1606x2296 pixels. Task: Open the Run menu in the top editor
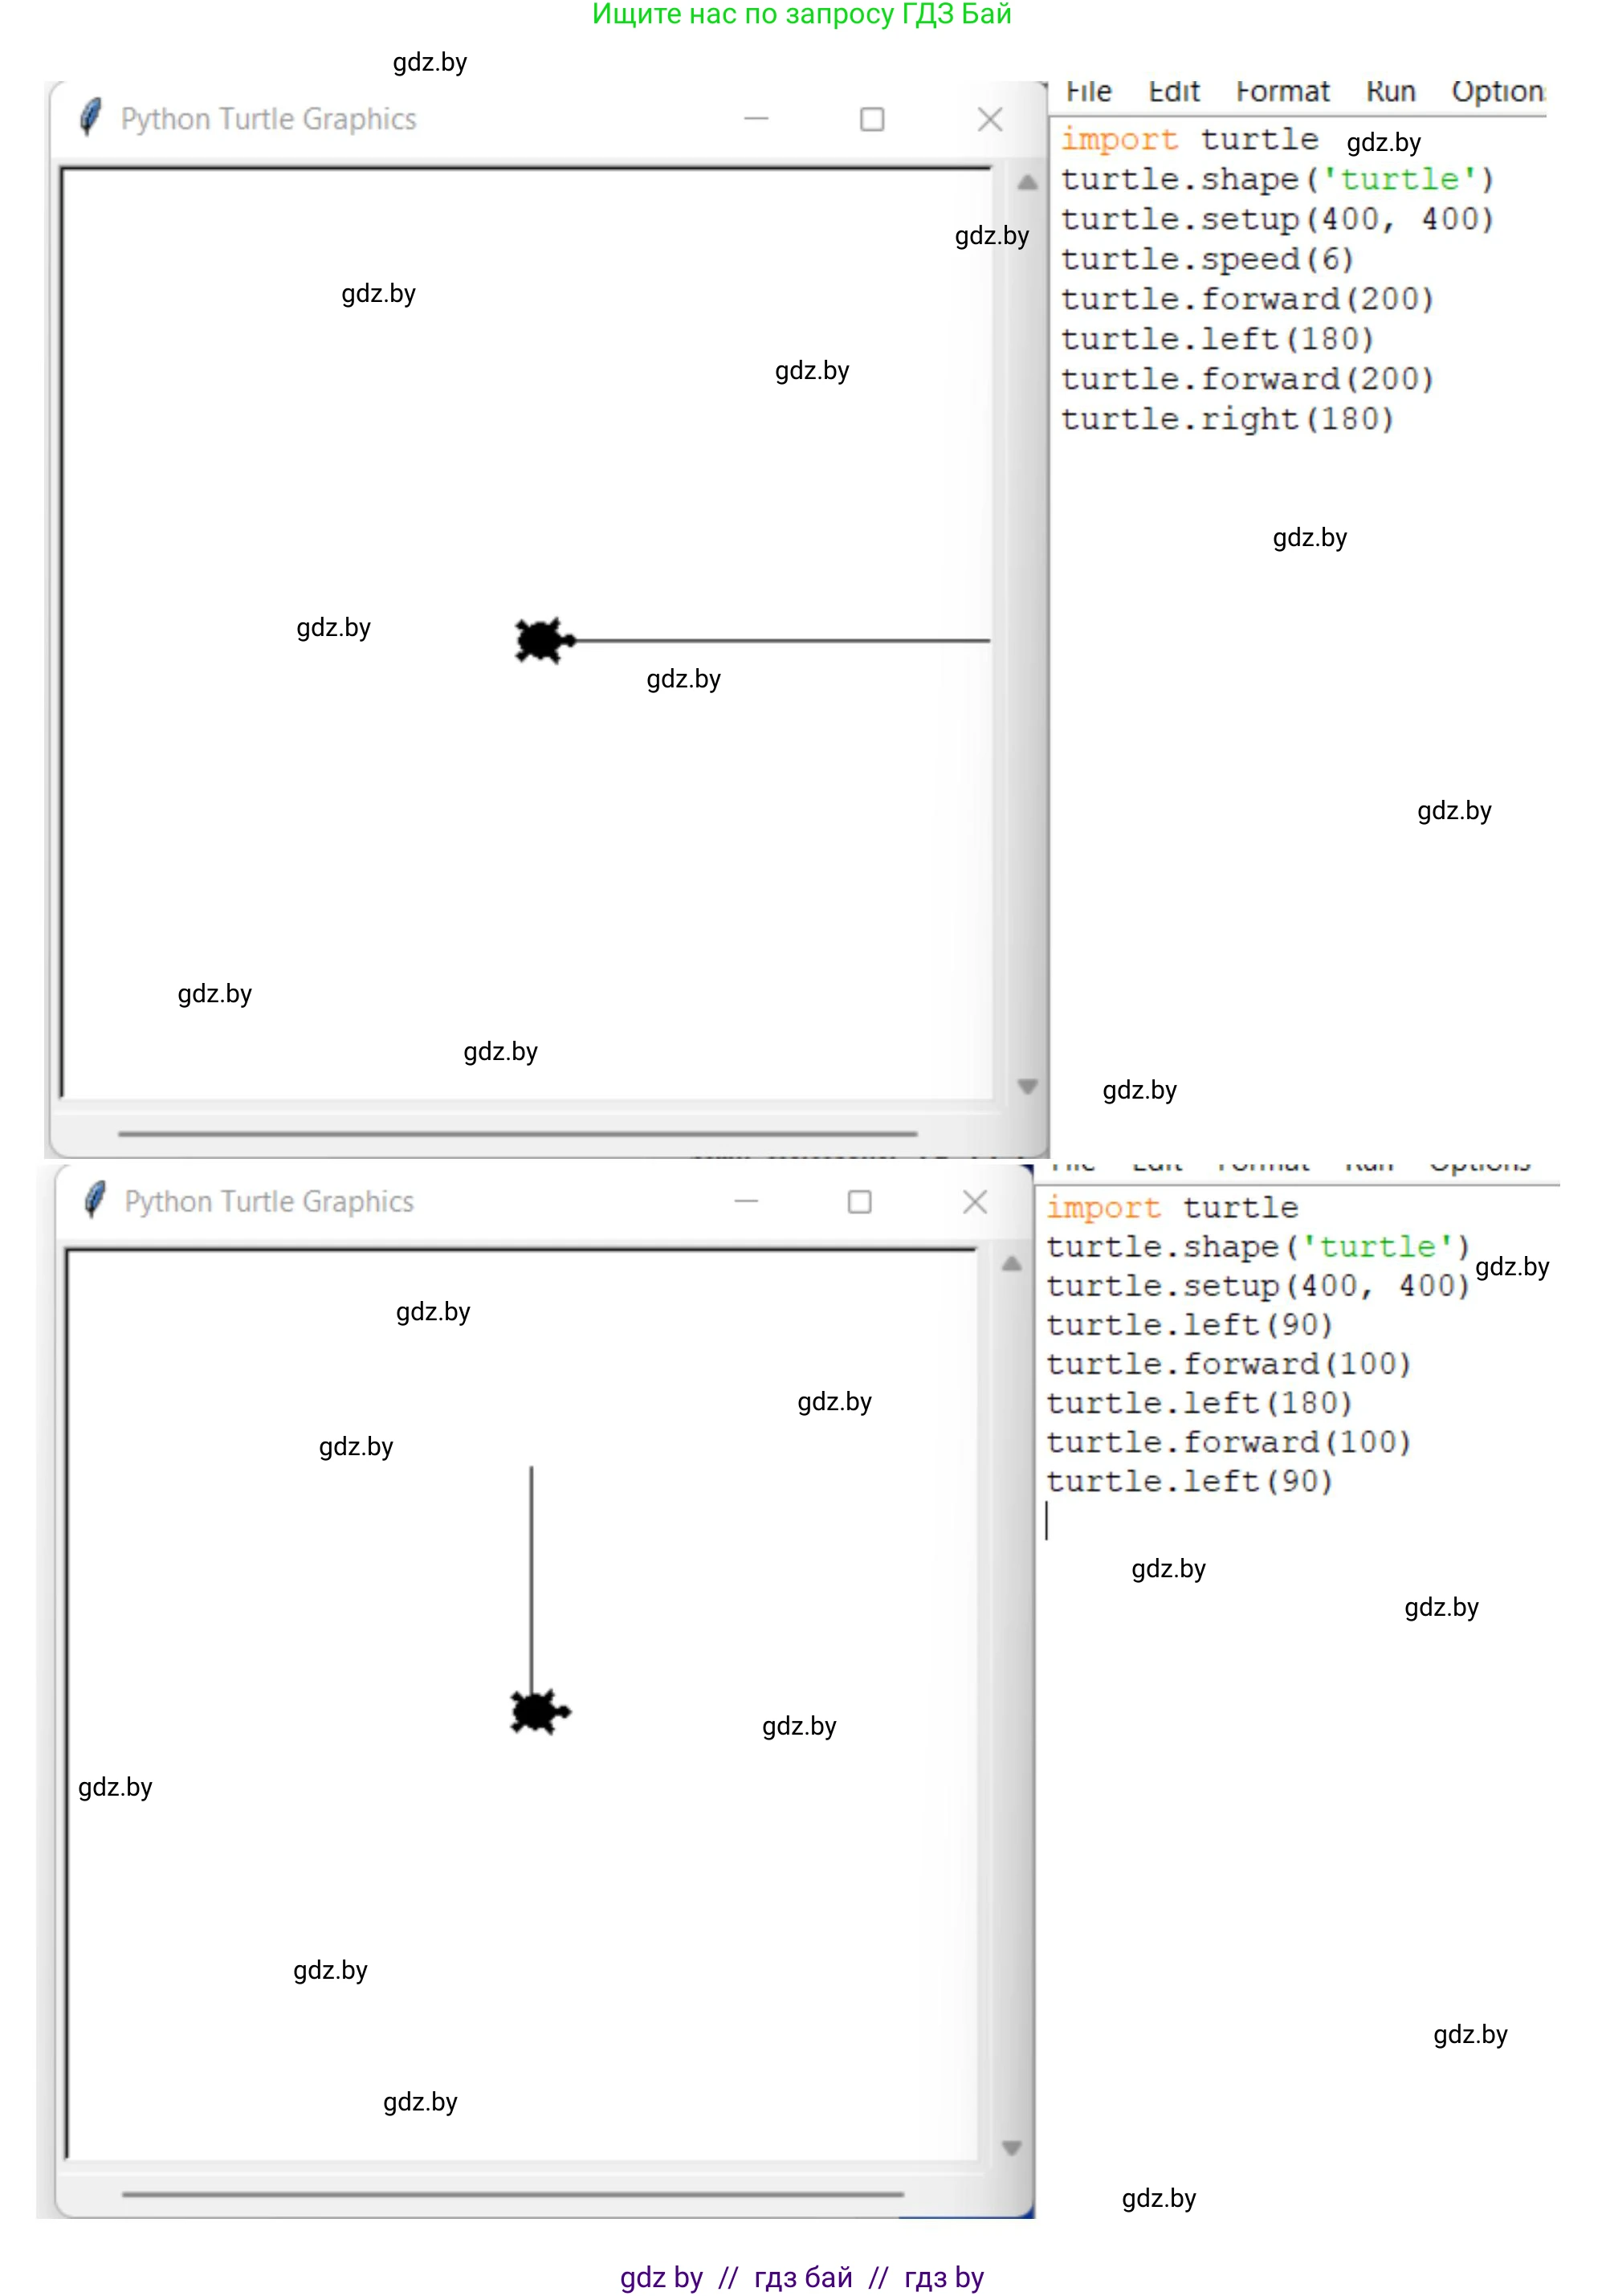pyautogui.click(x=1390, y=92)
